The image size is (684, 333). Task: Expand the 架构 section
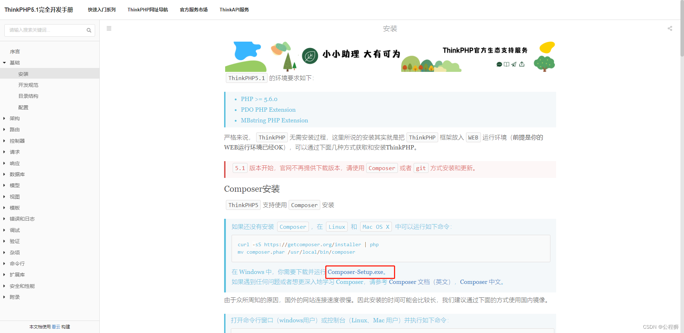4,118
